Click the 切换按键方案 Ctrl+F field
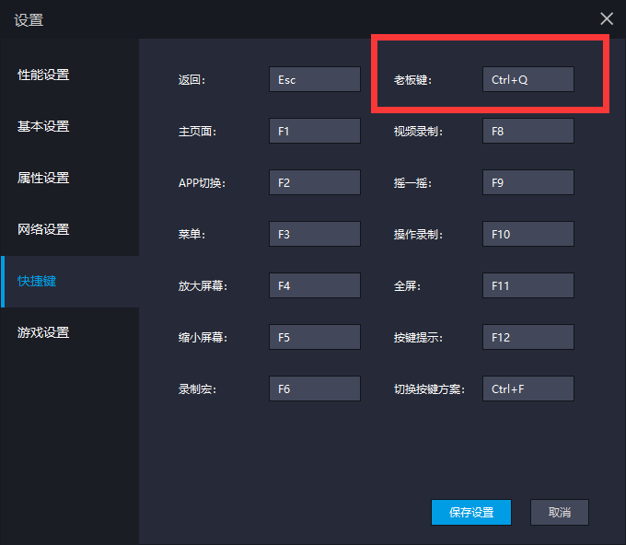This screenshot has width=626, height=545. click(x=527, y=388)
